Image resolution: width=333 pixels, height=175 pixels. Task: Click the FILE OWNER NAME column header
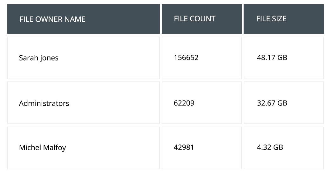point(84,19)
